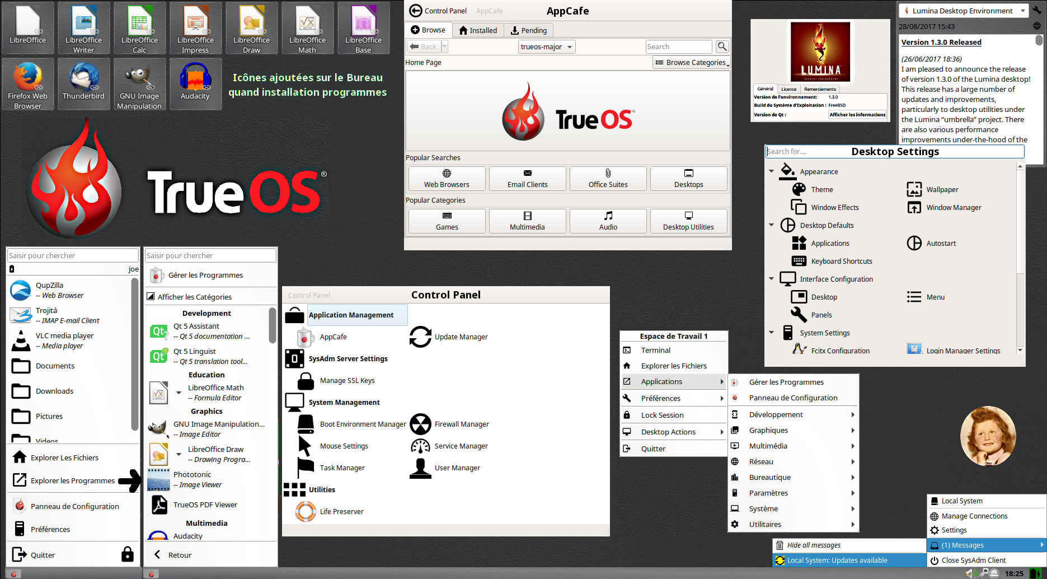Image resolution: width=1047 pixels, height=579 pixels.
Task: Click AppCafe Search input field
Action: point(678,47)
